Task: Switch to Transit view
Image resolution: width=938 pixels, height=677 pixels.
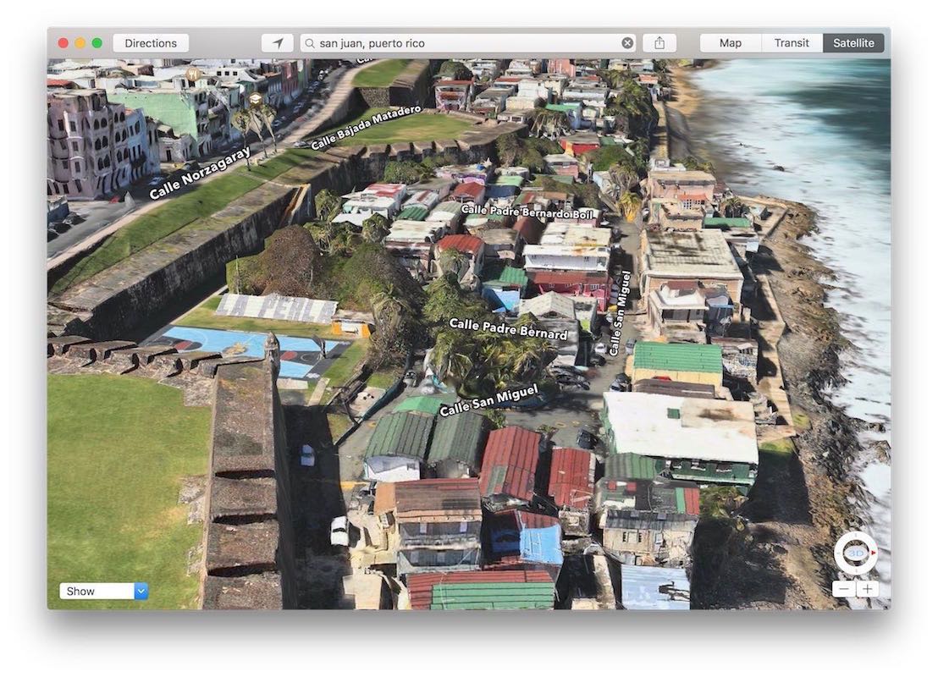Action: (x=792, y=43)
